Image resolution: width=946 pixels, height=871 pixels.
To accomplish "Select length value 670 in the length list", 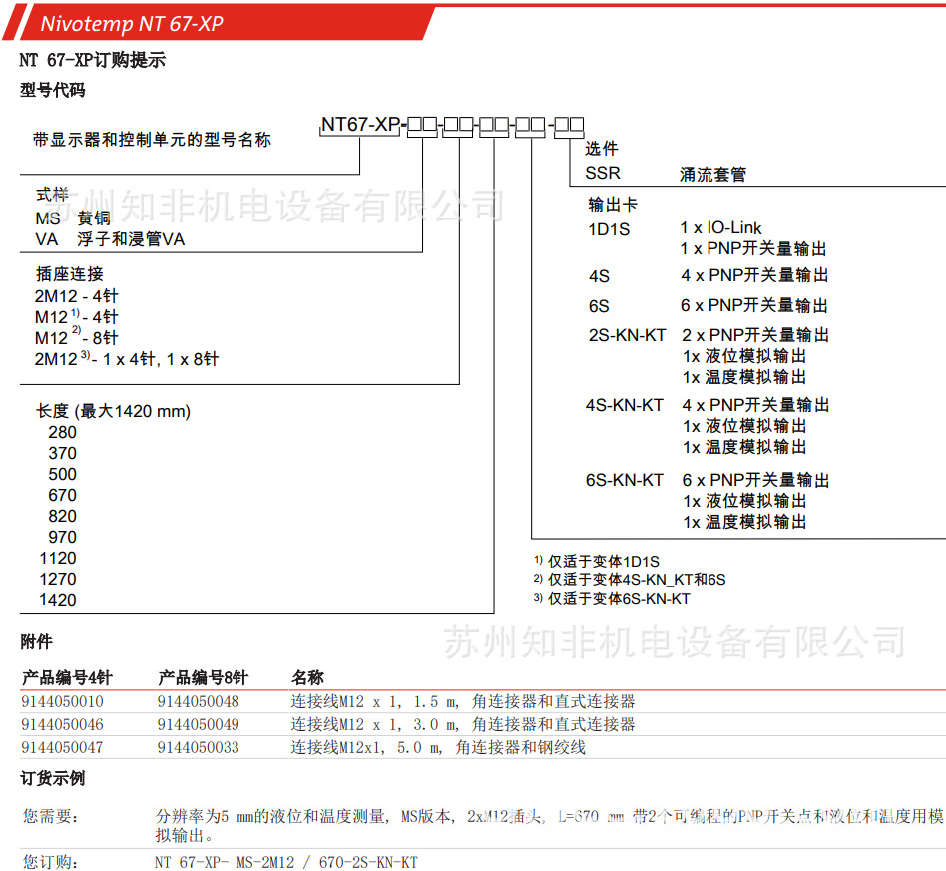I will point(62,495).
